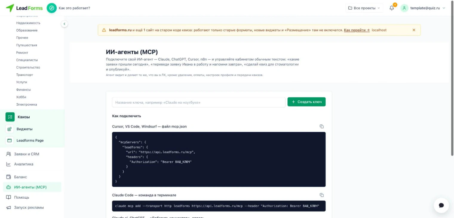Click the Аналитика chart icon

coord(8,164)
